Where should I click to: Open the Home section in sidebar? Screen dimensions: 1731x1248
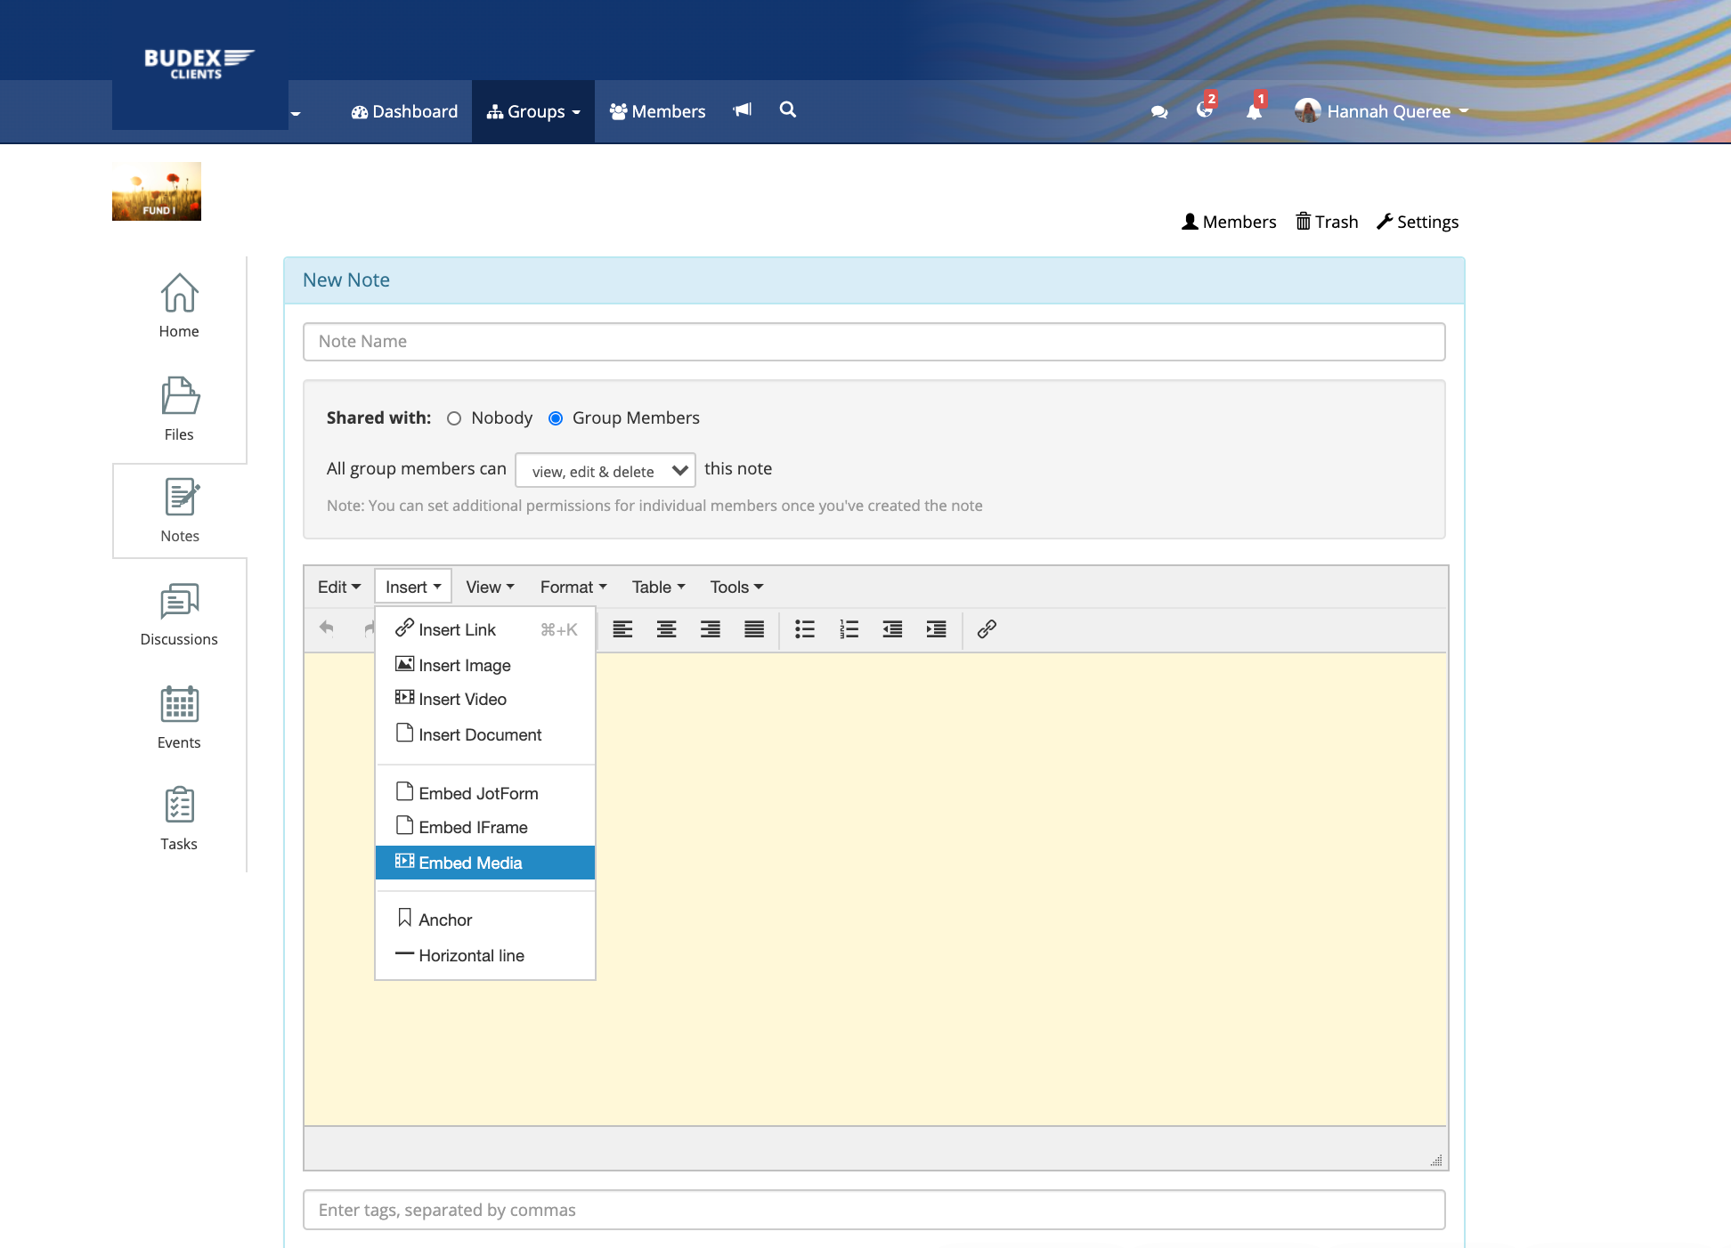179,306
